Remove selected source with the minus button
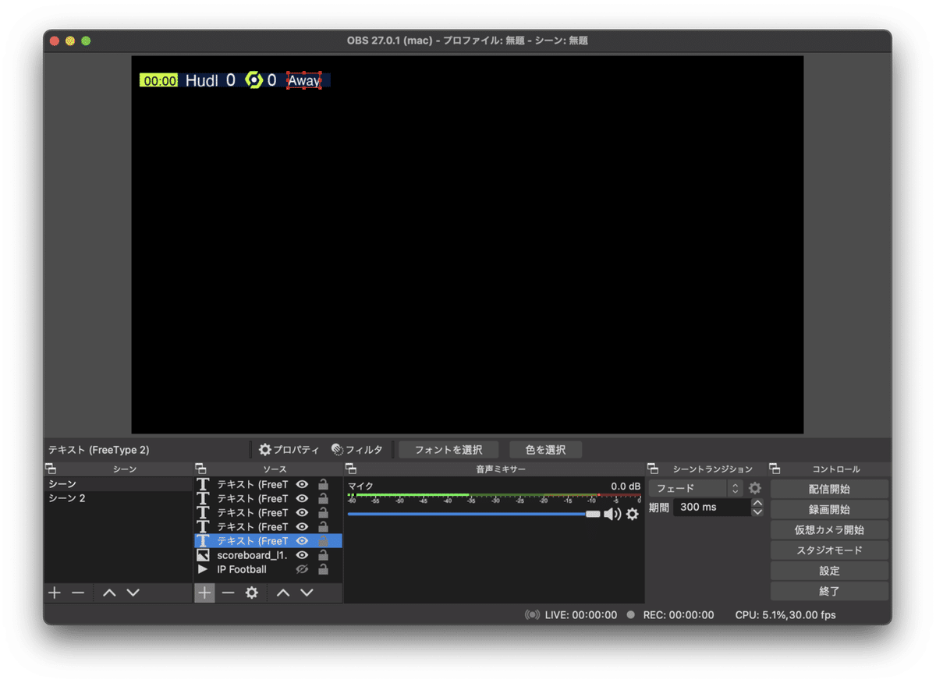The height and width of the screenshot is (683, 936). click(x=228, y=593)
